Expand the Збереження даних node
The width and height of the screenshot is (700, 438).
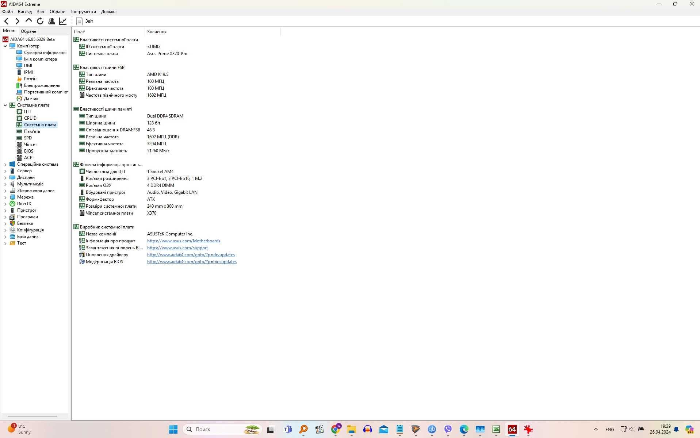coord(5,191)
